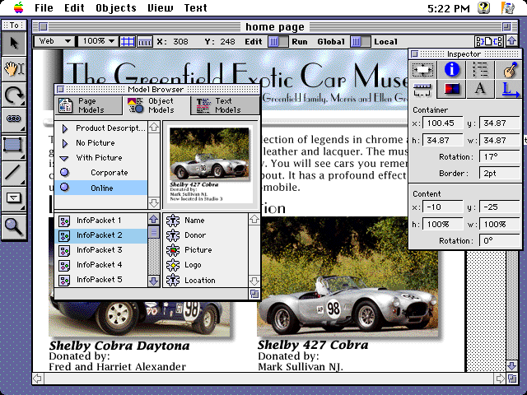The width and height of the screenshot is (527, 395).
Task: Open the Text menu
Action: tap(196, 7)
